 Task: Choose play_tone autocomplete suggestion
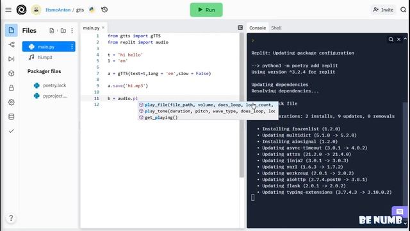(x=208, y=111)
